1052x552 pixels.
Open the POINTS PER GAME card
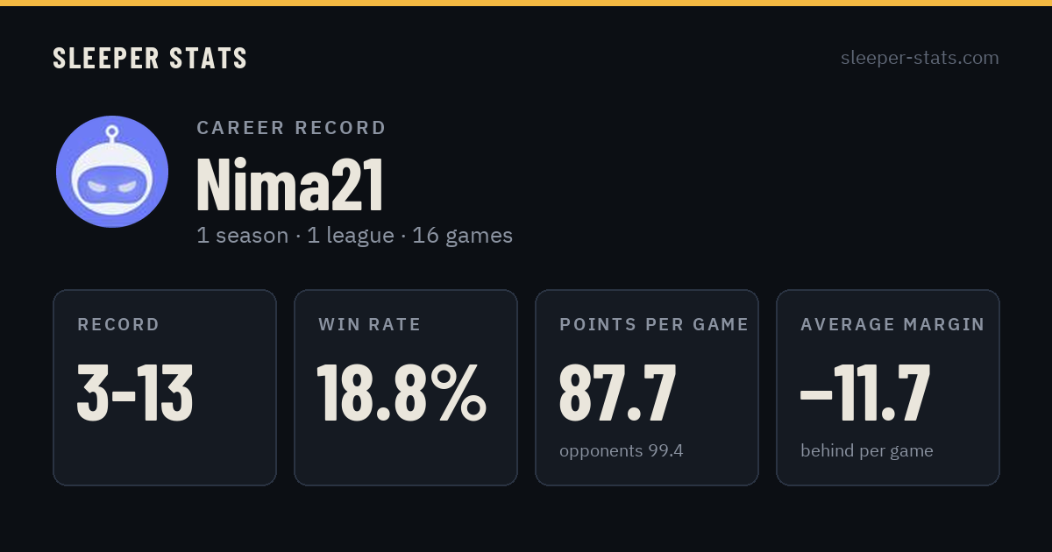point(647,387)
